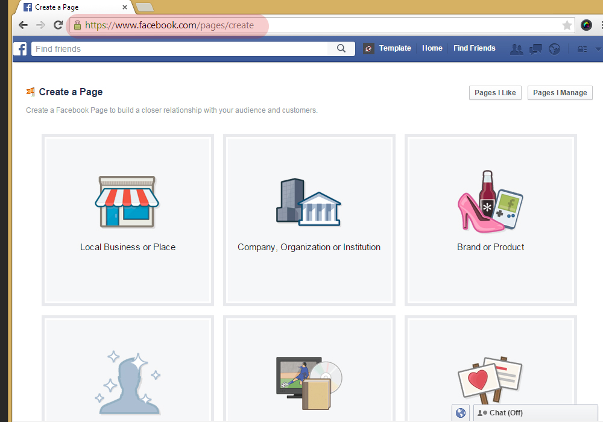The width and height of the screenshot is (603, 422).
Task: Click the Create a Page heading
Action: (x=71, y=92)
